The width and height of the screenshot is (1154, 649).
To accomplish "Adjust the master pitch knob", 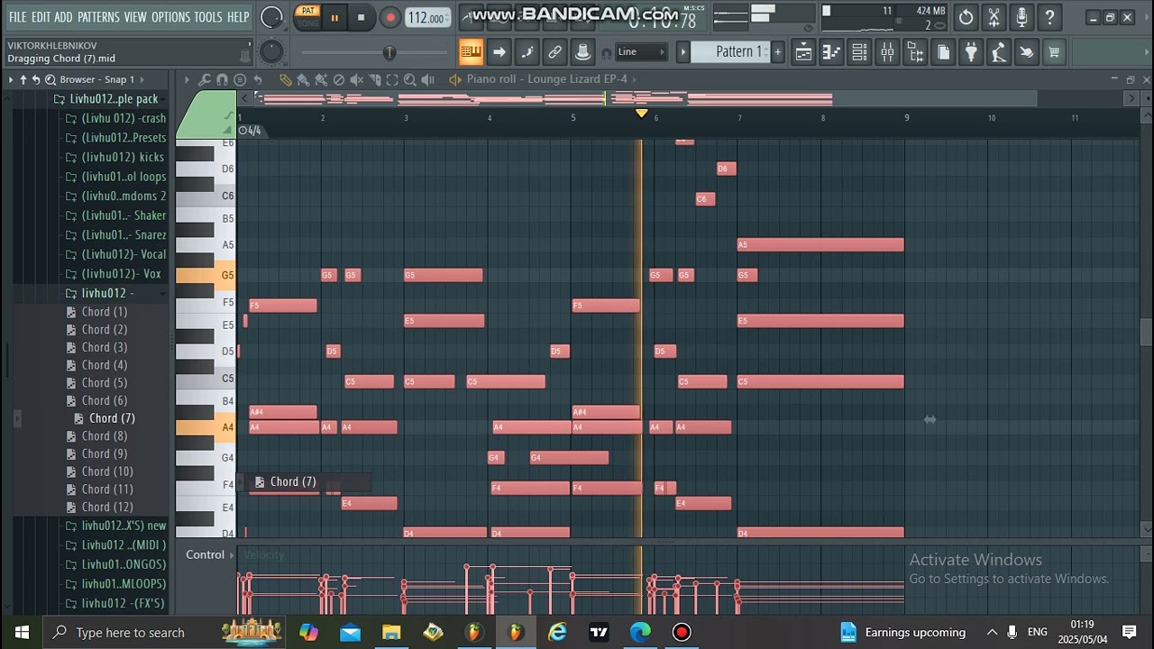I will (x=271, y=52).
